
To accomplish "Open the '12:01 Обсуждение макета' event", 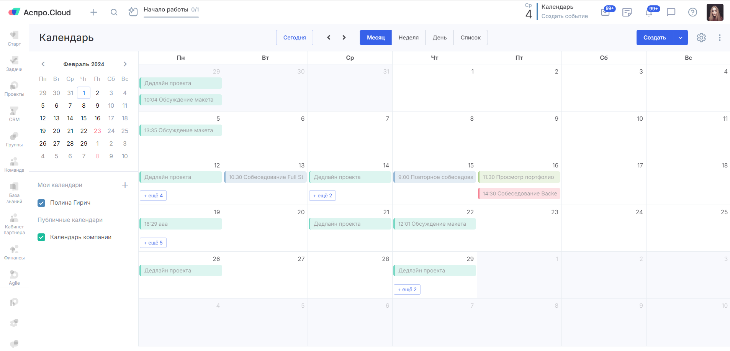I will pos(434,224).
